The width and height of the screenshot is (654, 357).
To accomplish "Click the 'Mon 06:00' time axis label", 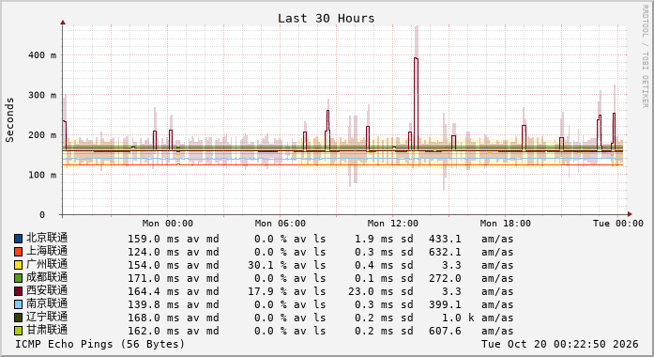I will point(281,224).
